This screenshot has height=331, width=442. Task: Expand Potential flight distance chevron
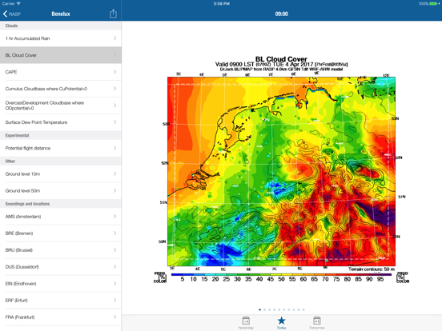115,148
